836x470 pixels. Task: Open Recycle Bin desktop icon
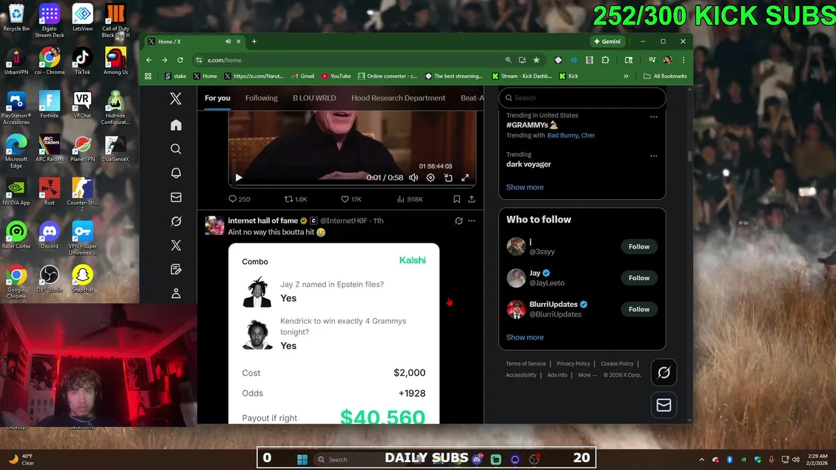coord(16,18)
